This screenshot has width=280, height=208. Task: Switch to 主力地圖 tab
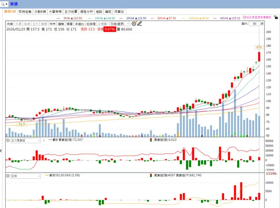click(71, 12)
